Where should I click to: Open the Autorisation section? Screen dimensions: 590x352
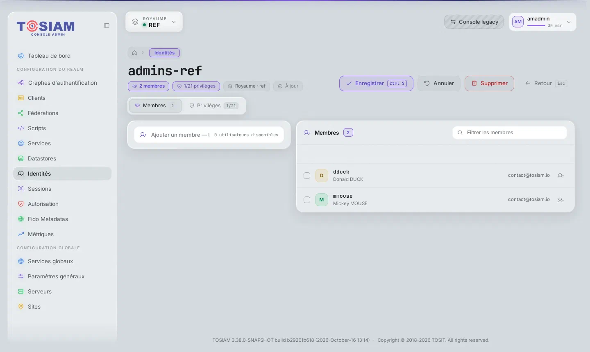62,204
